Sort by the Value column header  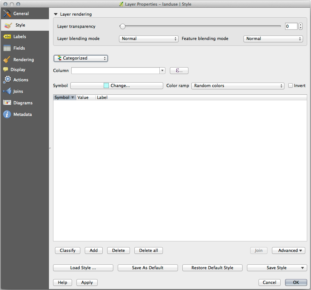(x=83, y=98)
